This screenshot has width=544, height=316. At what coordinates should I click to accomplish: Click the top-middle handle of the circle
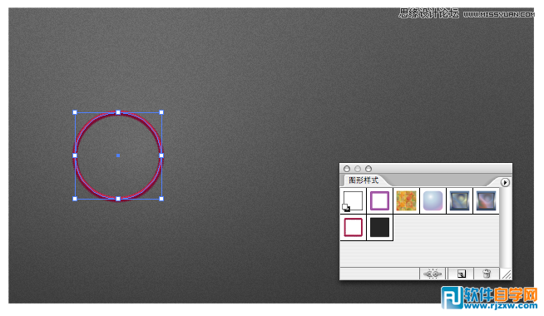coord(118,112)
